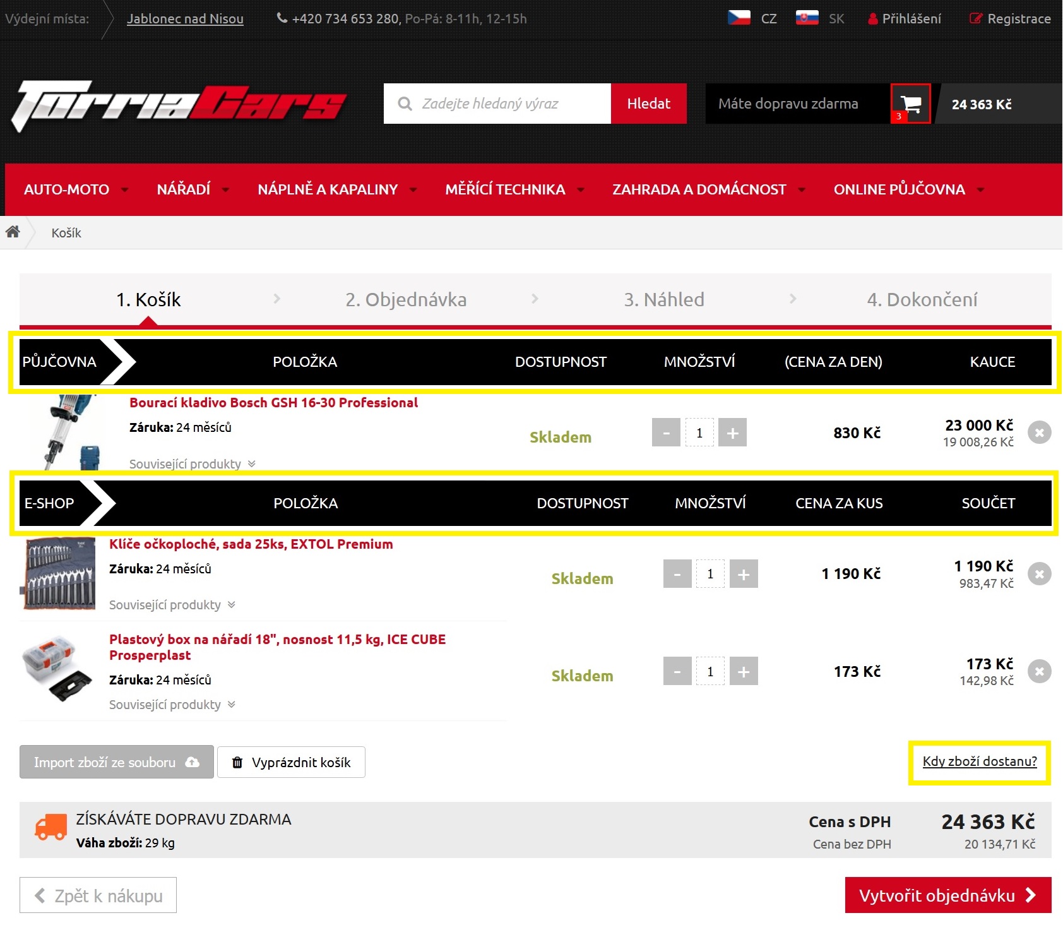Click quantity field of EXTOL wrench set

coord(710,574)
